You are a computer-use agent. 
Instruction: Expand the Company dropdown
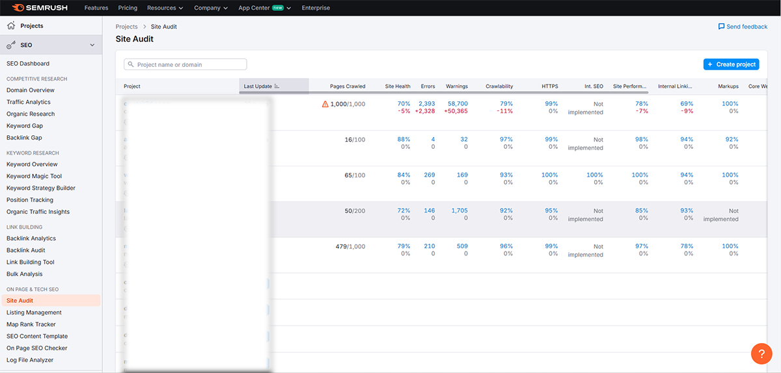[211, 8]
